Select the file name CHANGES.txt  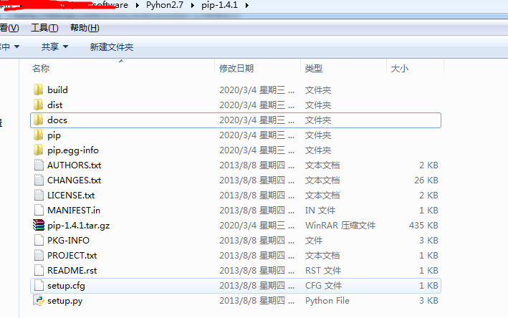[x=75, y=180]
